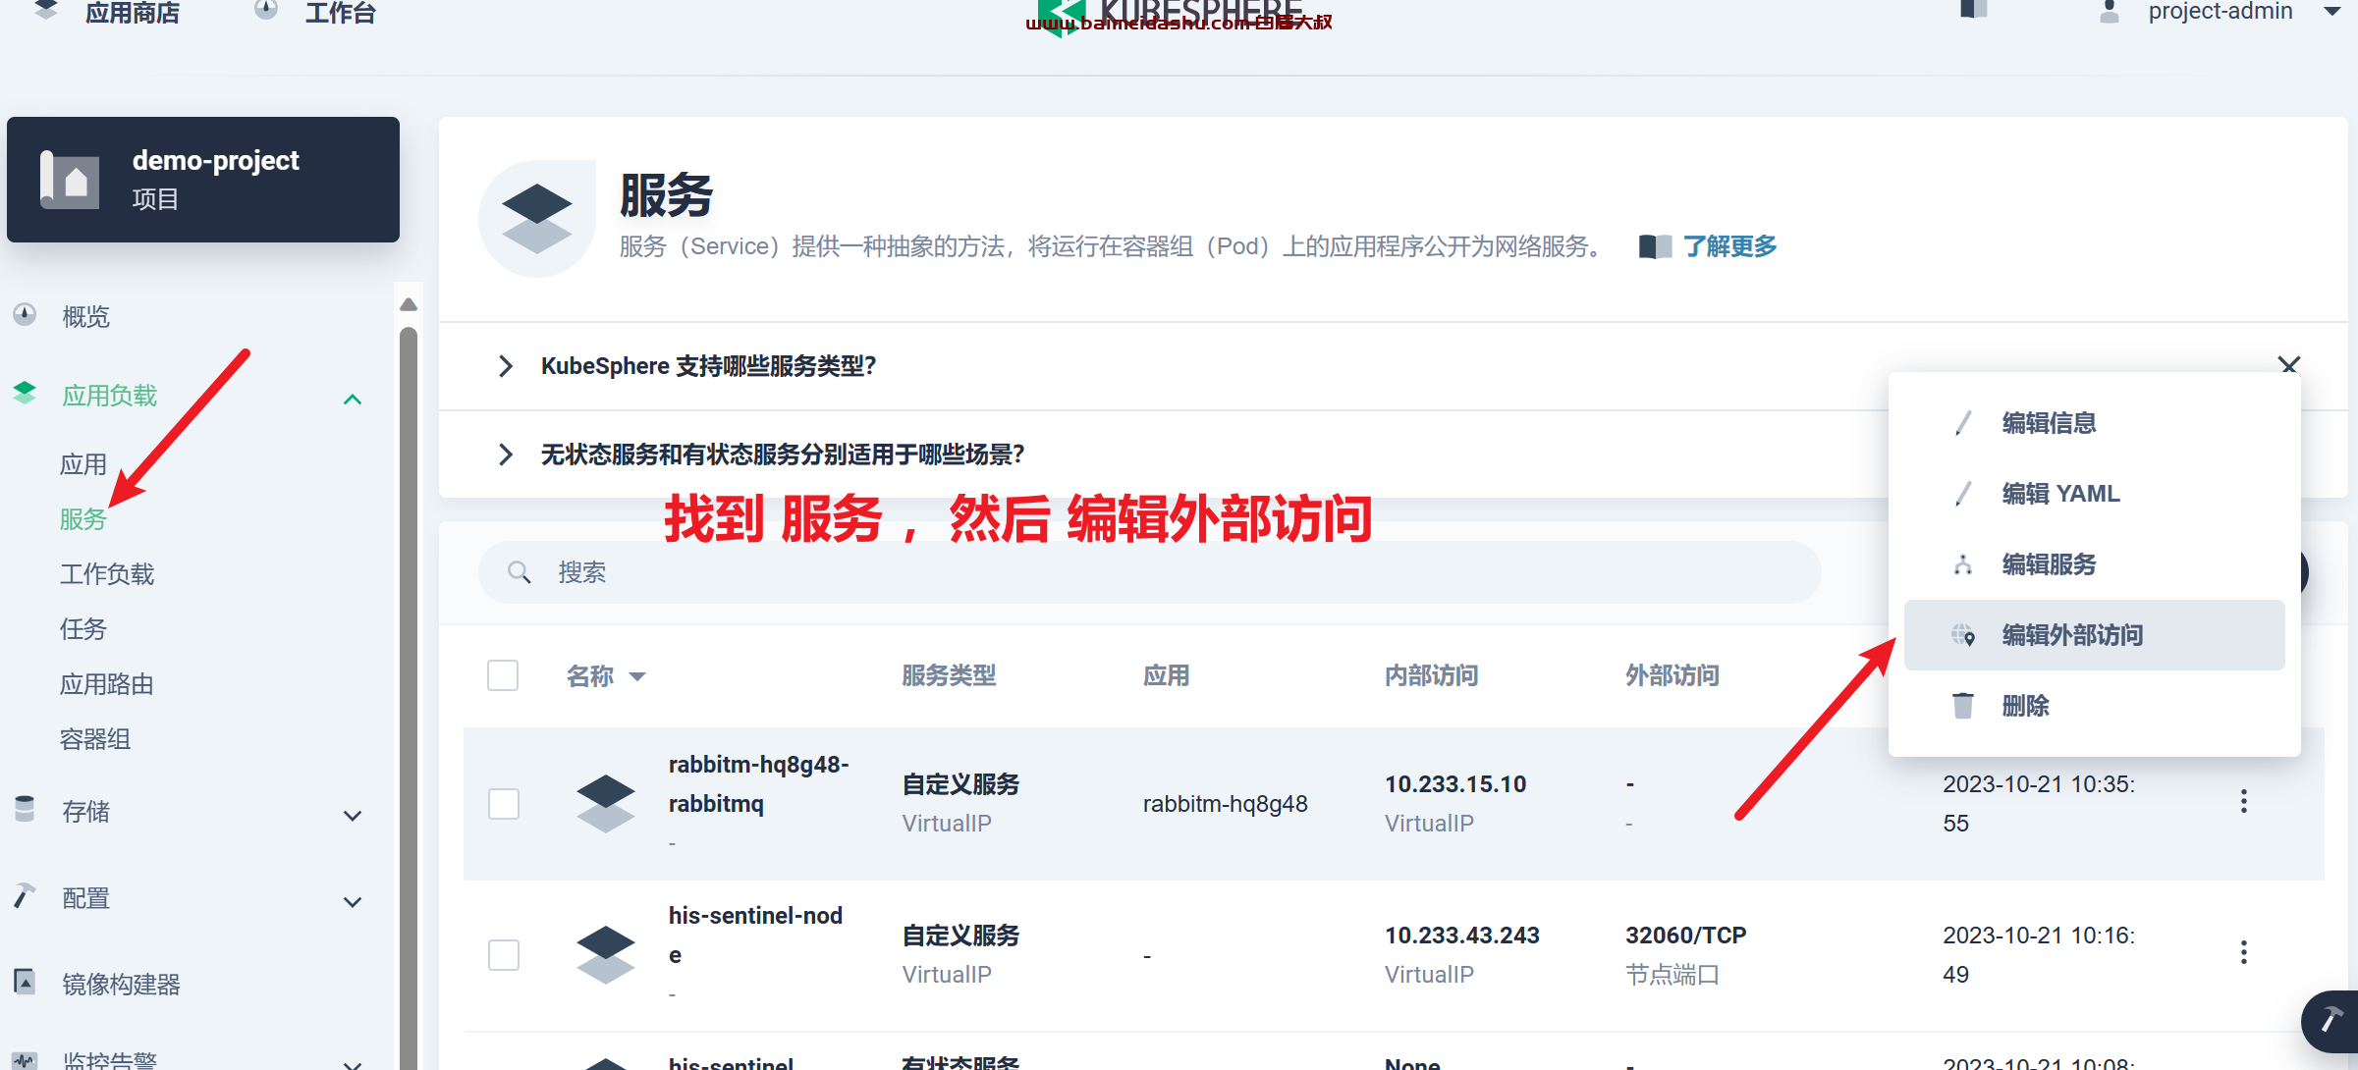Select 编辑服务 from context menu
This screenshot has height=1070, width=2358.
tap(2094, 564)
